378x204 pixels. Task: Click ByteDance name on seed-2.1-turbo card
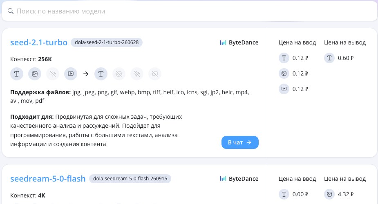244,42
